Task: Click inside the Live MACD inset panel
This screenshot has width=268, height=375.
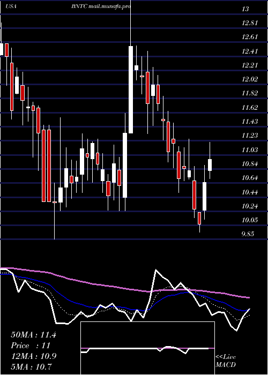Action: tap(147, 348)
